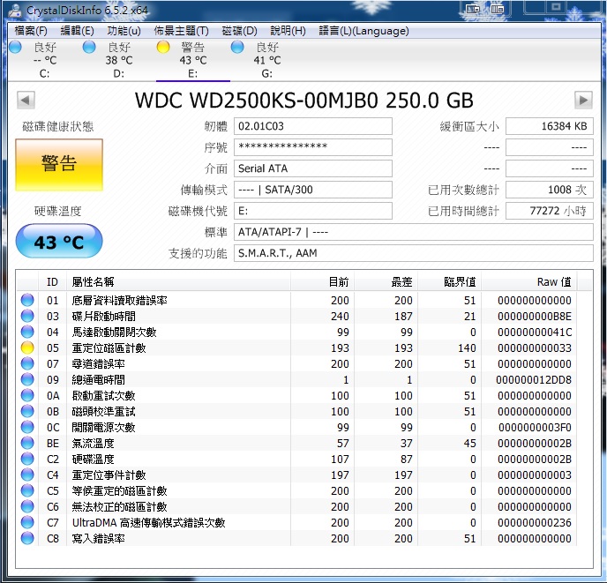Screen dimensions: 607x583
Task: Go to next disk with right arrow
Action: pyautogui.click(x=583, y=101)
